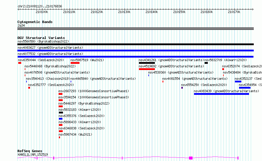Open the nsv4083627 gnomAD variant label
Screen dimensions: 262x161
50,48
